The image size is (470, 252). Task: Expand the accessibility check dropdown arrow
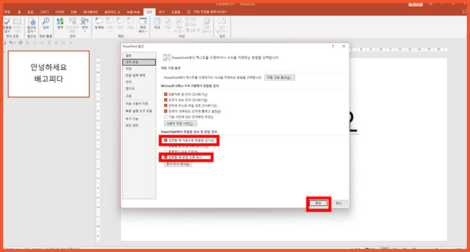34,31
